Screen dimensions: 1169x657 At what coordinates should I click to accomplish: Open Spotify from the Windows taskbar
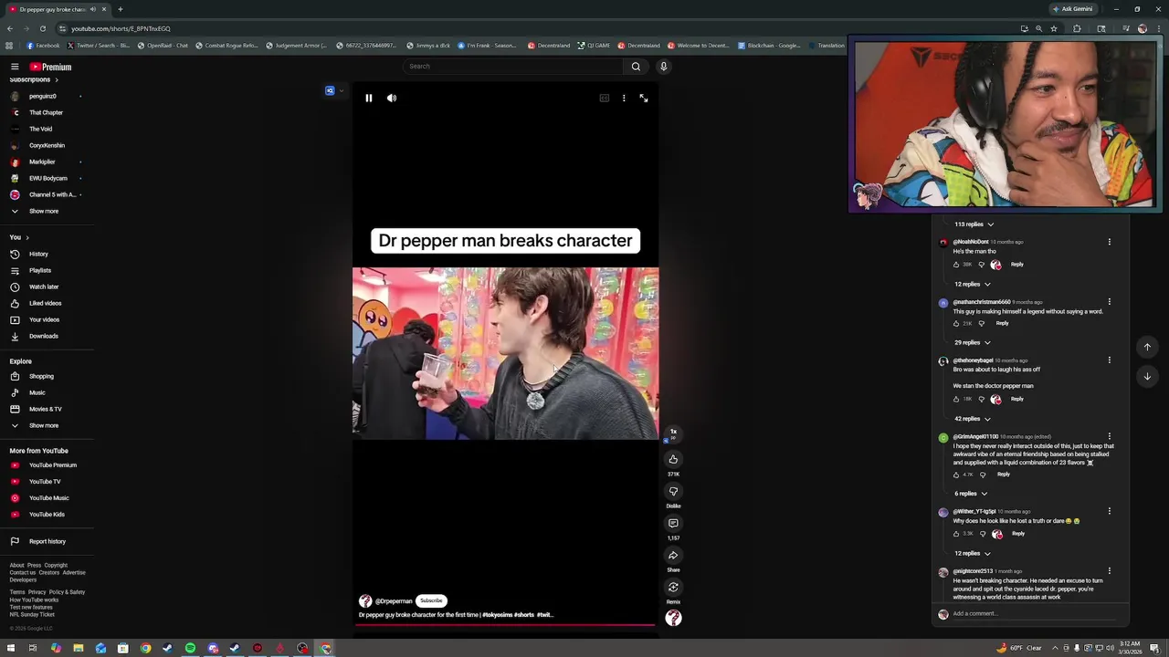[190, 649]
